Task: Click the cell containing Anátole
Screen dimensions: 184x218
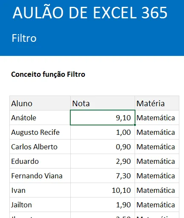Action: (40, 118)
